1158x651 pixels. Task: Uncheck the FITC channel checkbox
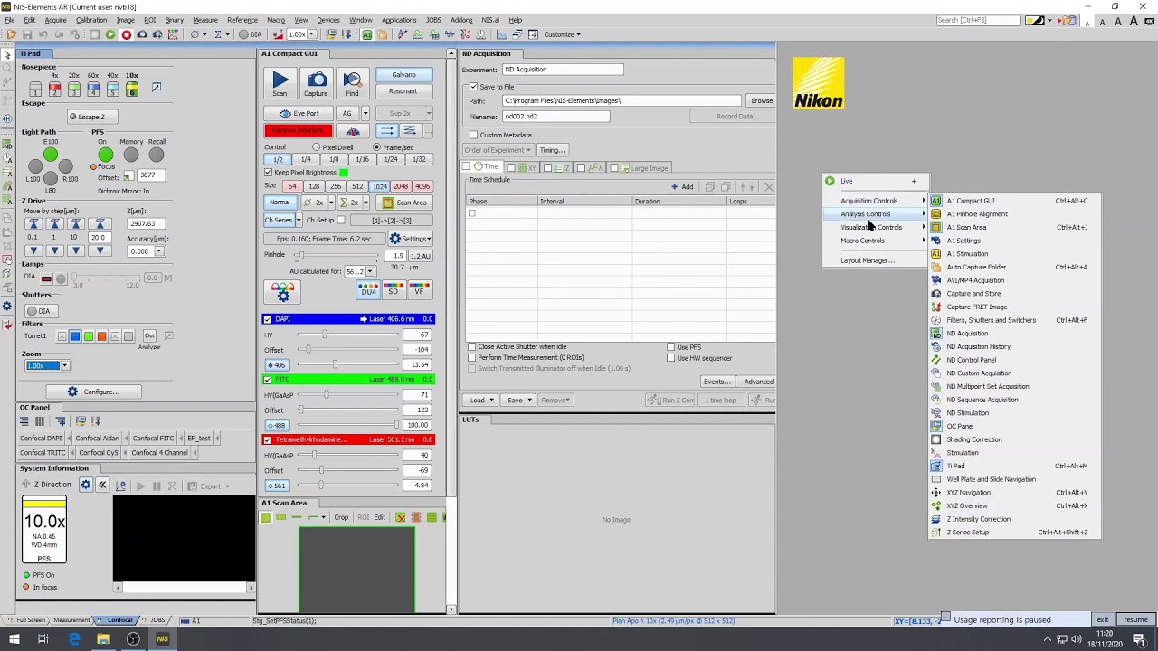(x=268, y=380)
